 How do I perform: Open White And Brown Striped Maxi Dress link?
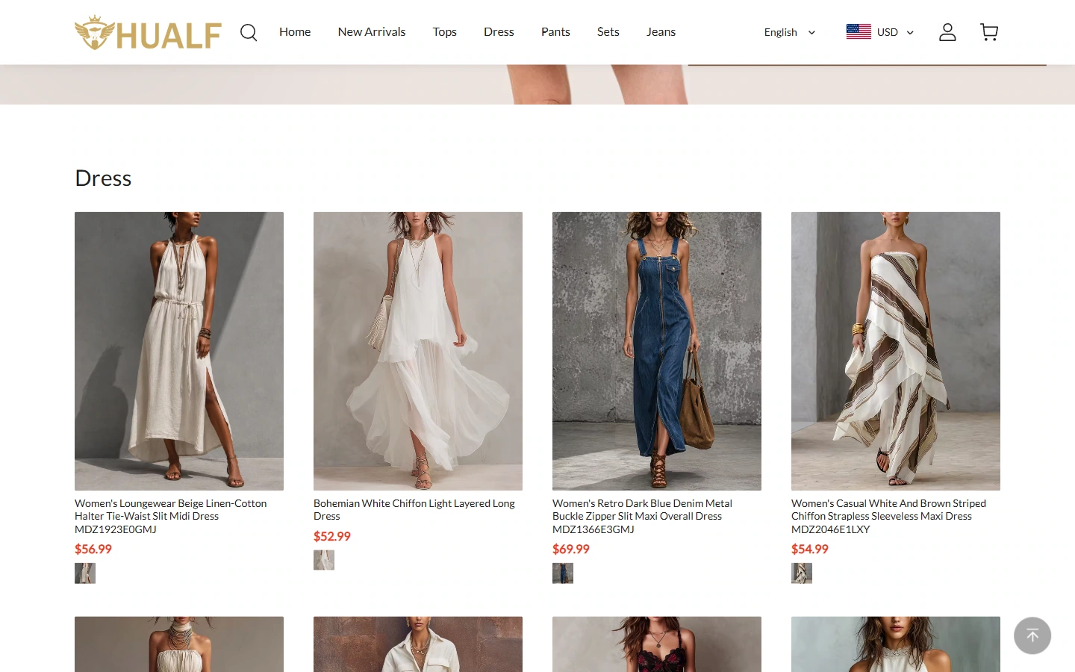tap(888, 516)
